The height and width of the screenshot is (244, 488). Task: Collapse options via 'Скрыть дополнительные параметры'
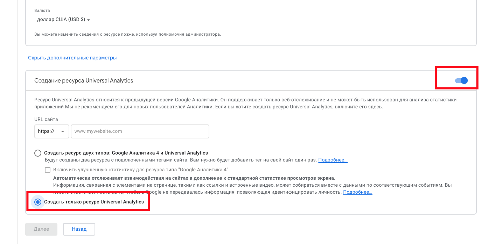click(x=72, y=58)
